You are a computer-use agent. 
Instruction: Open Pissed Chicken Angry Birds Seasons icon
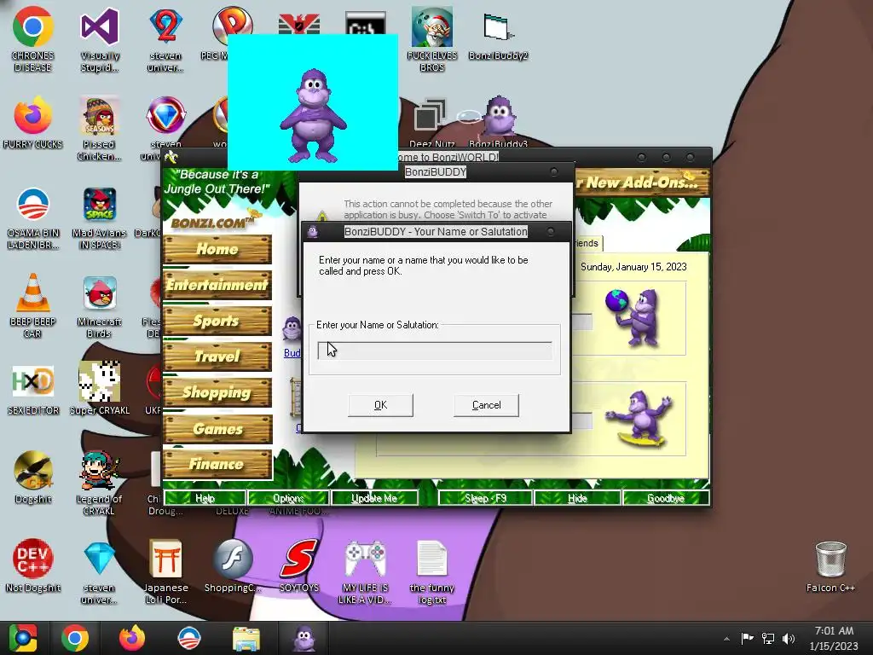click(x=99, y=129)
